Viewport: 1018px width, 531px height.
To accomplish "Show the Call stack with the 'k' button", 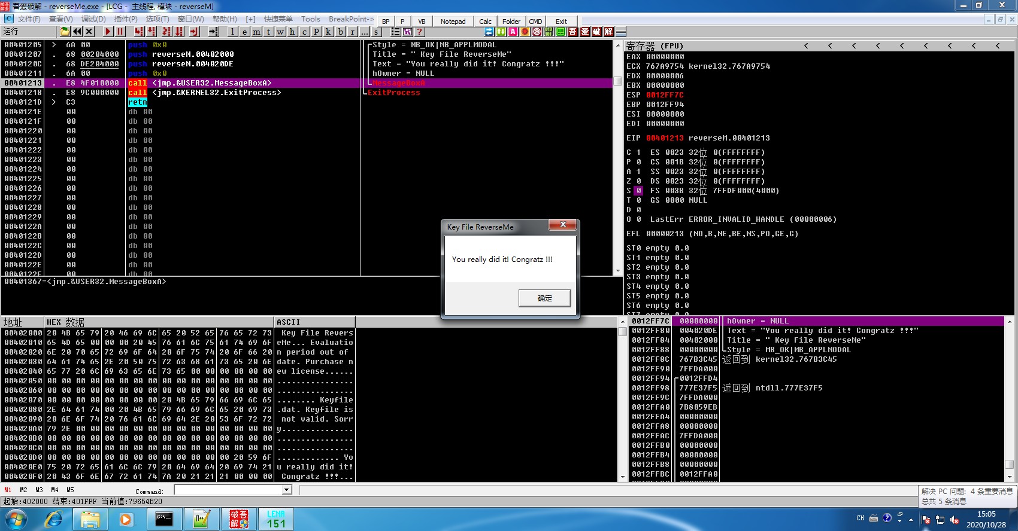I will [328, 32].
